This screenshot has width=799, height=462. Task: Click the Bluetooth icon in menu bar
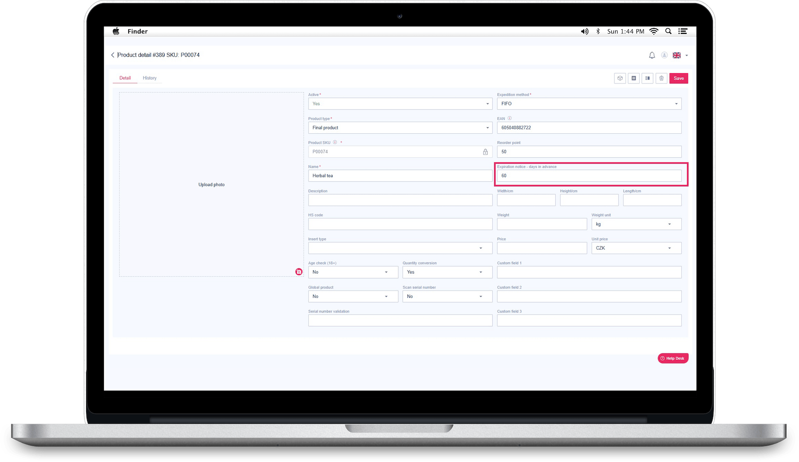click(598, 32)
